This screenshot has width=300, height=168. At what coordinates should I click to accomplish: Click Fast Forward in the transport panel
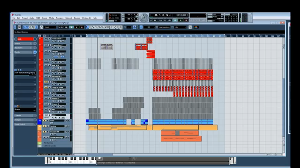tap(160, 20)
